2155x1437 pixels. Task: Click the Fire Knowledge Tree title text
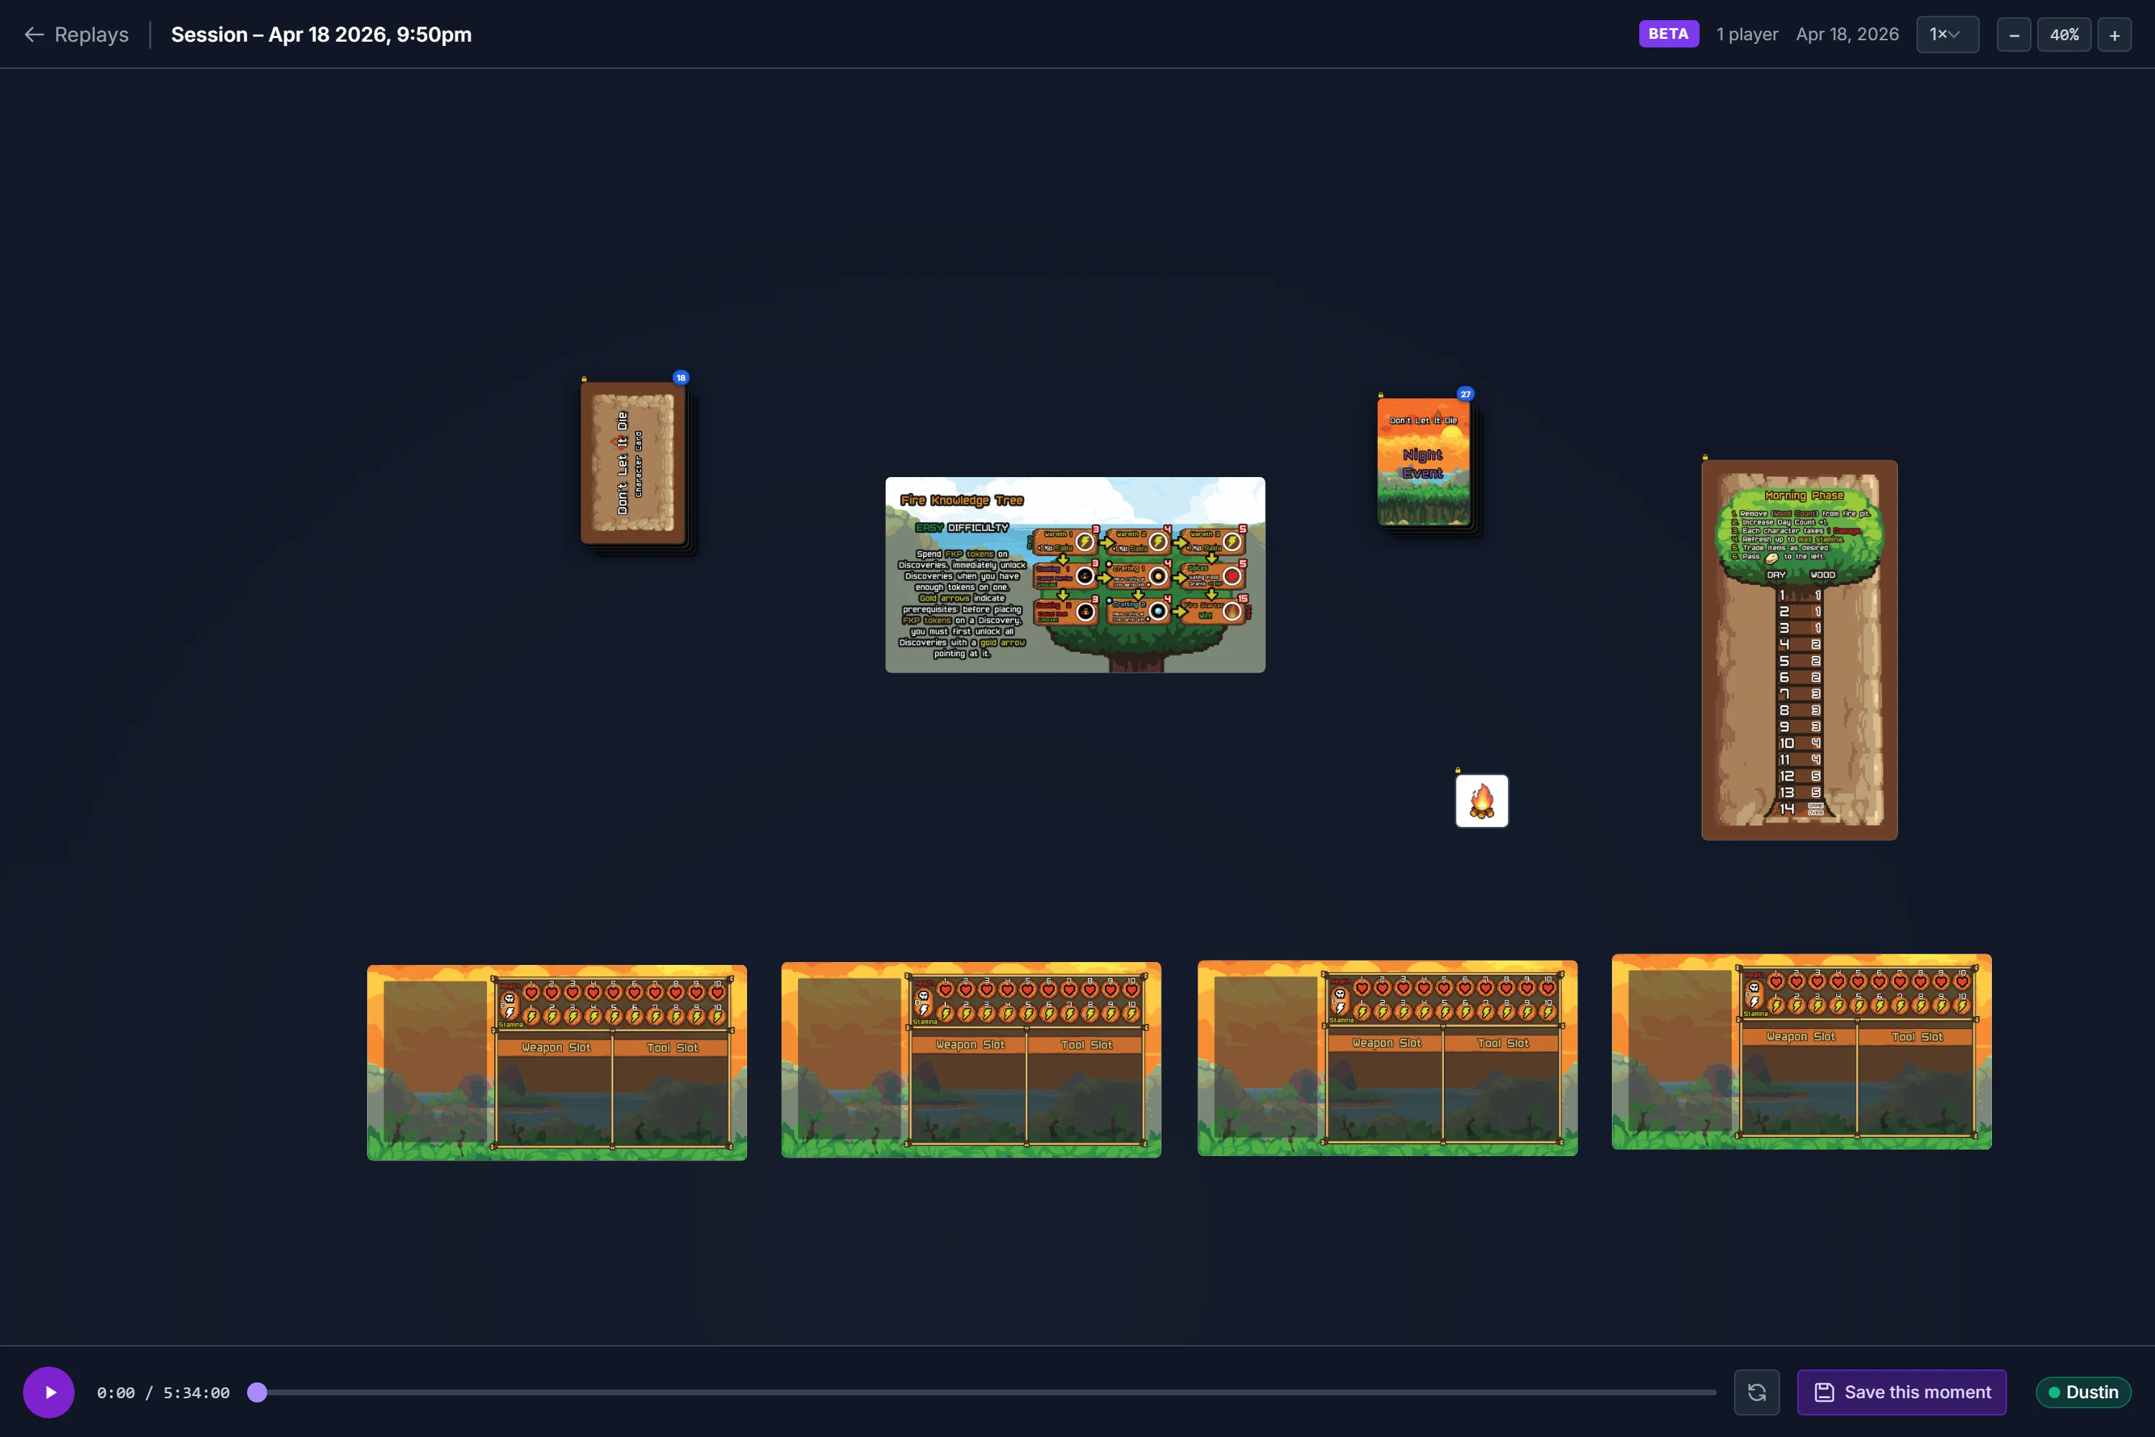tap(961, 500)
